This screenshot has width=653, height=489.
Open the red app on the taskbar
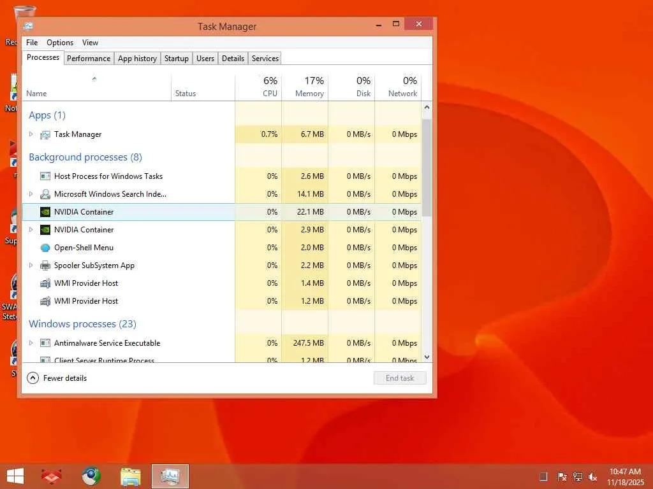[x=51, y=476]
